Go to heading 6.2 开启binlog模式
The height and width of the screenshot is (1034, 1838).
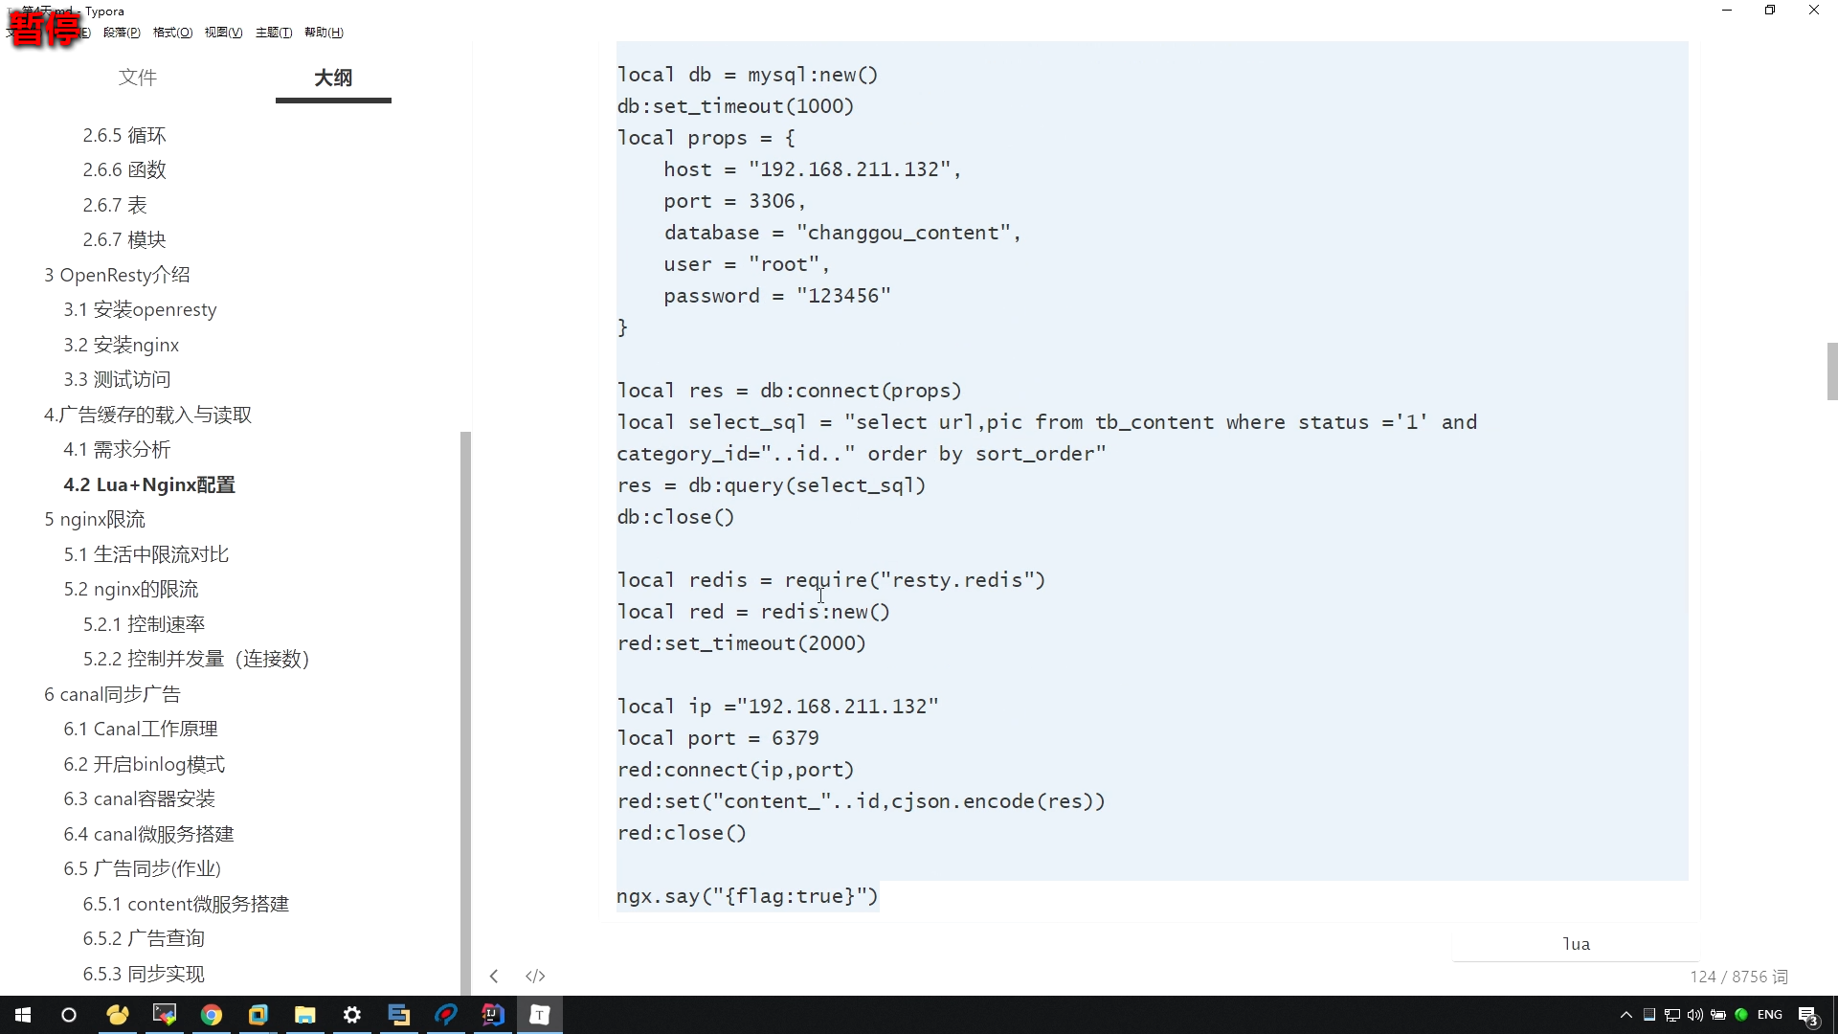(145, 764)
